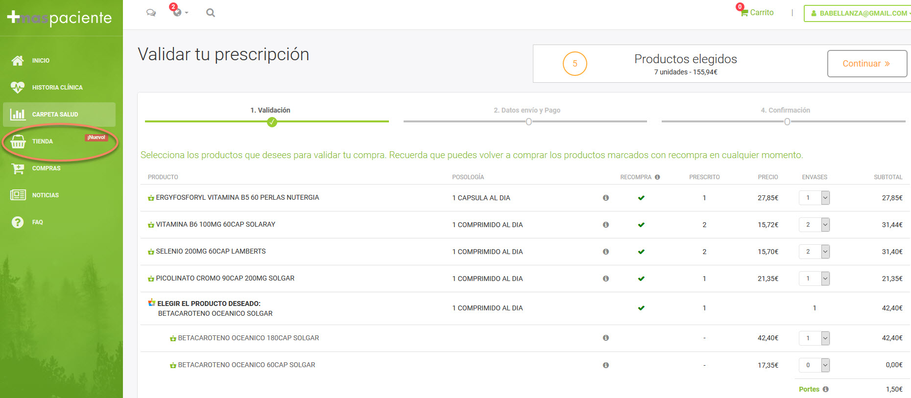Click the 17,35€ price for Betacaroteno 60CAP

768,365
